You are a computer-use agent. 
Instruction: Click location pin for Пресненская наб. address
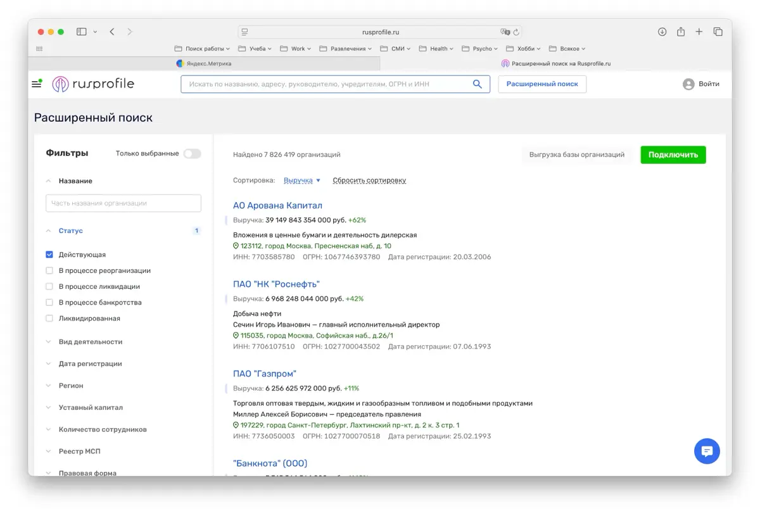point(236,246)
